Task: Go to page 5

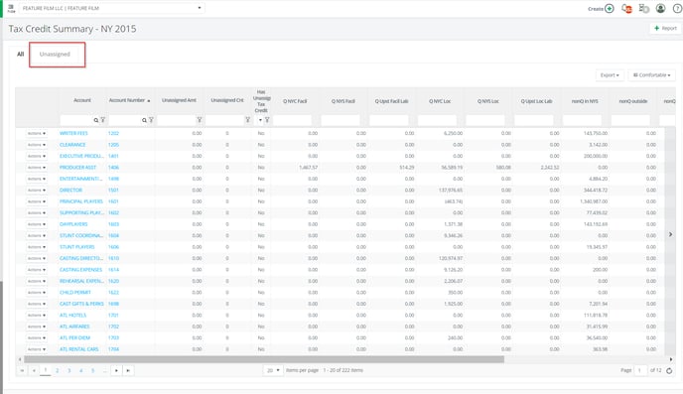Action: coord(92,370)
